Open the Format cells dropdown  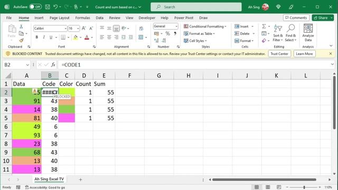click(244, 41)
